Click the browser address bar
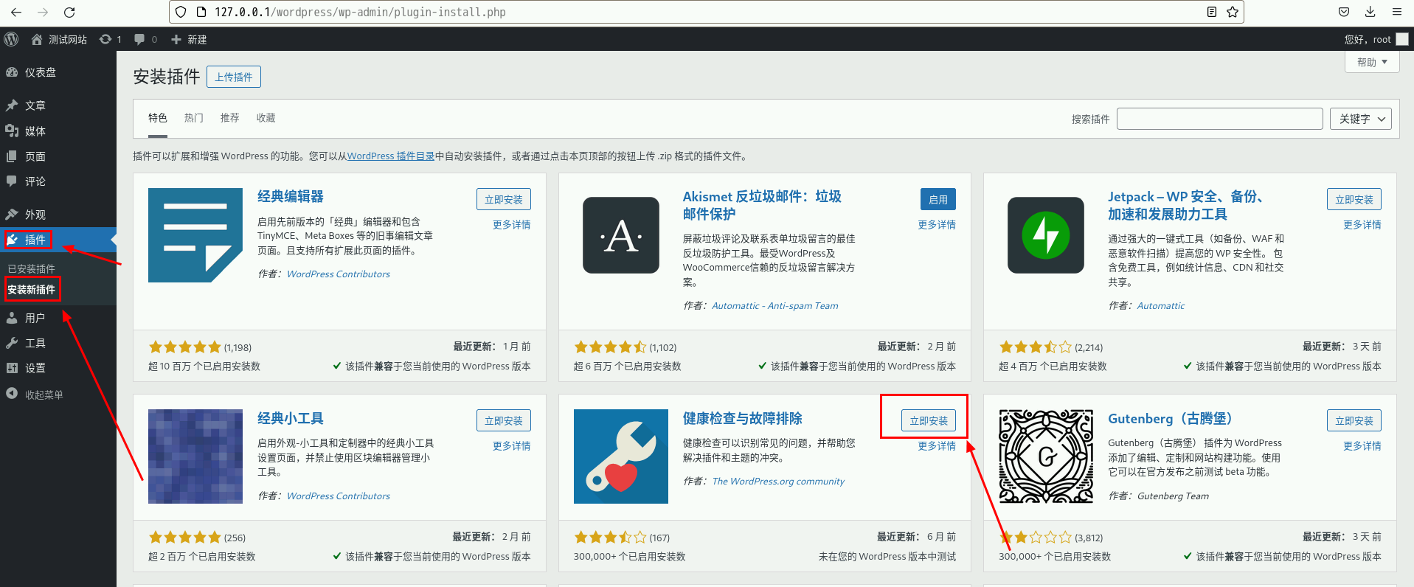 pos(707,12)
